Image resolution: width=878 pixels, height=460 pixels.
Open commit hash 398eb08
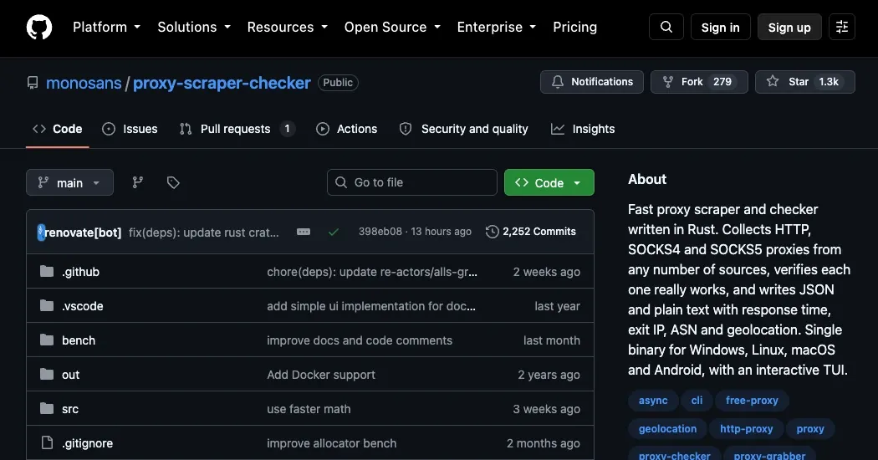380,232
